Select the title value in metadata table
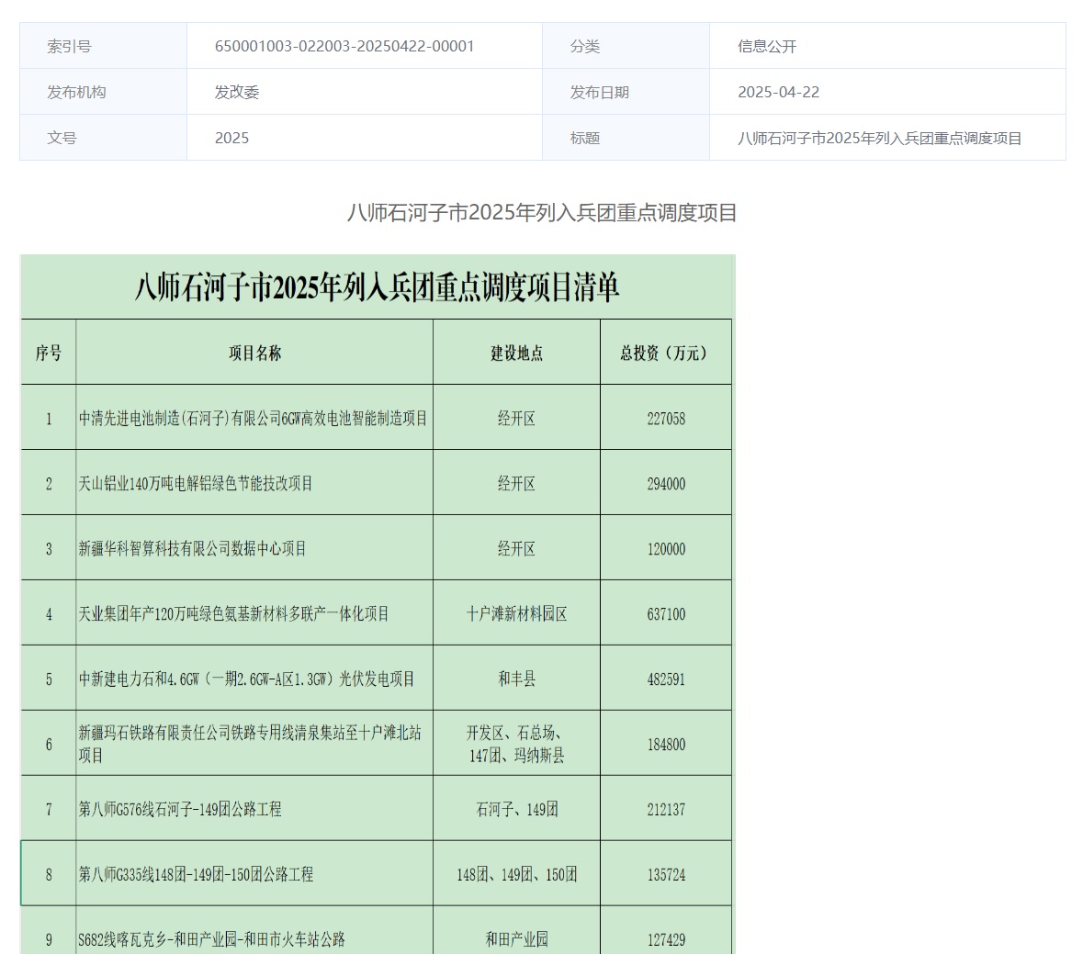Screen dimensions: 1083x954 click(x=879, y=138)
